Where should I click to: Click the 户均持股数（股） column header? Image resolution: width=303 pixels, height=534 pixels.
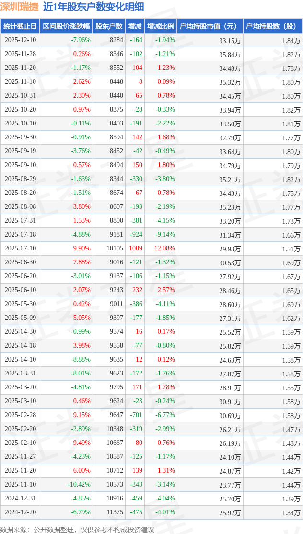point(272,26)
